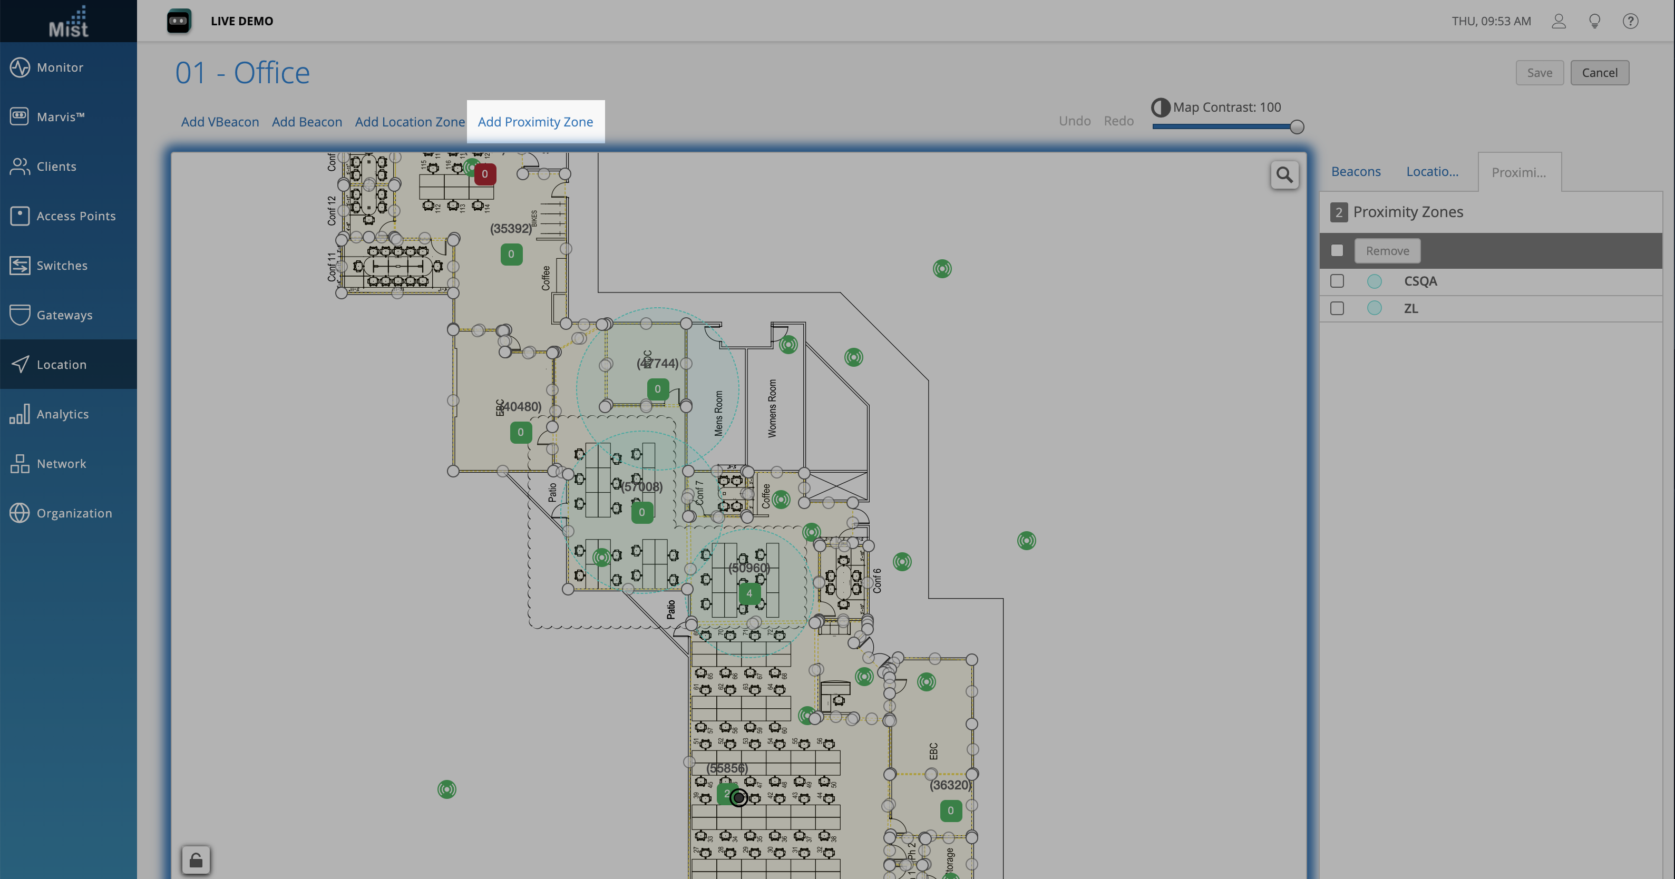This screenshot has width=1675, height=879.
Task: Check the ZL proximity zone checkbox
Action: (x=1337, y=308)
